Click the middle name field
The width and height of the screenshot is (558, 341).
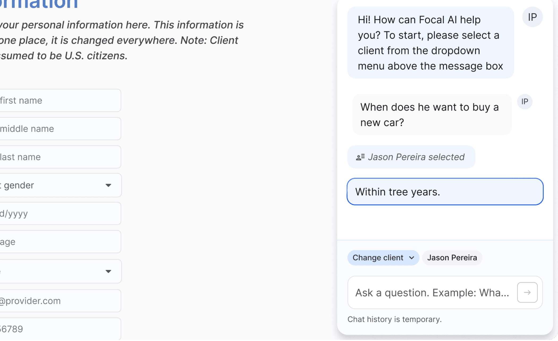pos(60,129)
